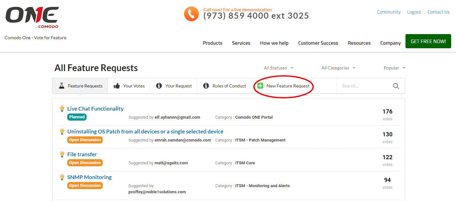Click Open Discussion badge under File transfer

click(85, 163)
